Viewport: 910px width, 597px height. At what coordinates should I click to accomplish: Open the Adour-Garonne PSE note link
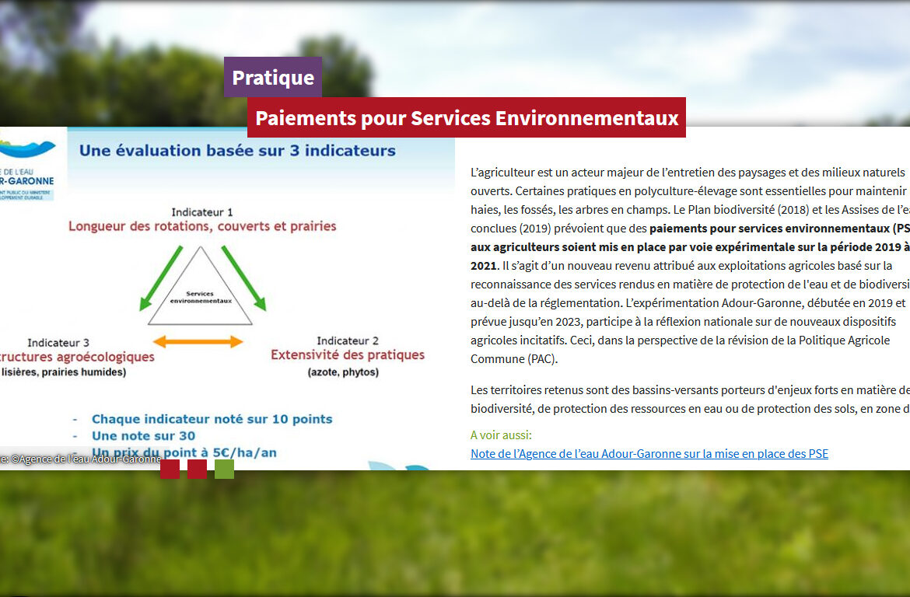(649, 454)
